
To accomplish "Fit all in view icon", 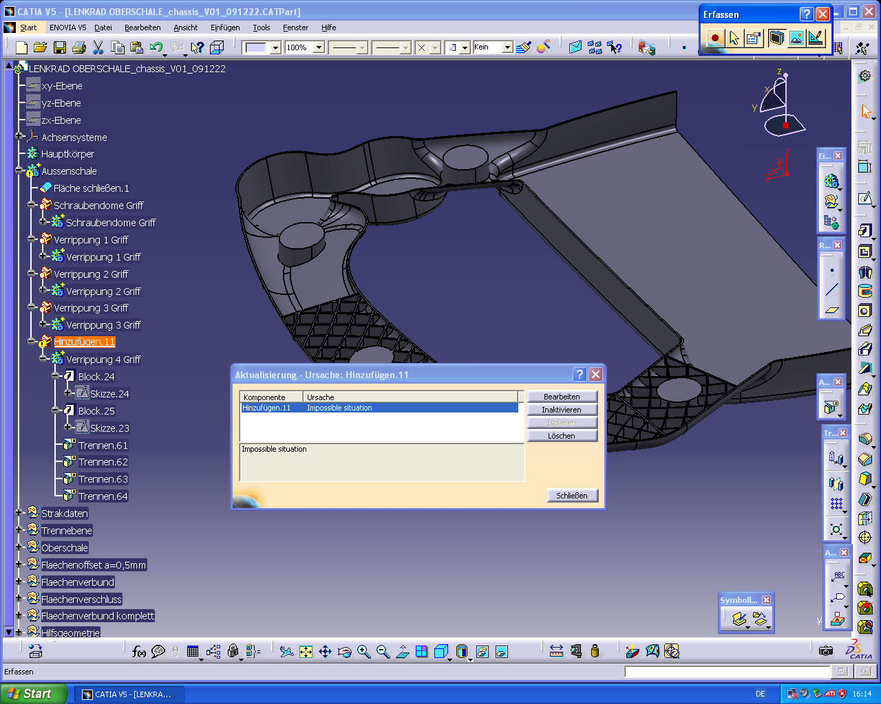I will click(x=306, y=651).
